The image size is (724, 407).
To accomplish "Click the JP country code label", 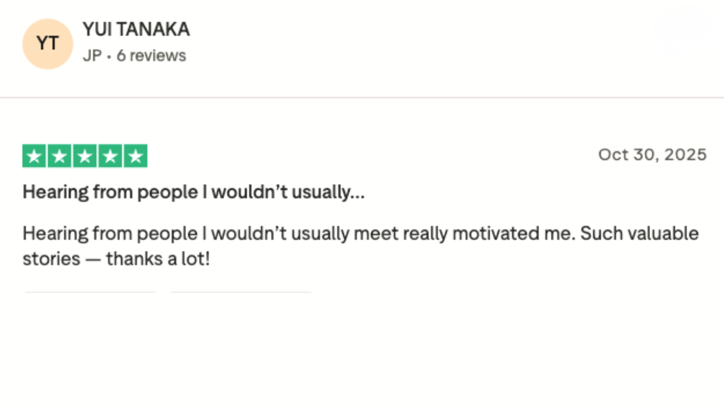I will click(x=92, y=56).
